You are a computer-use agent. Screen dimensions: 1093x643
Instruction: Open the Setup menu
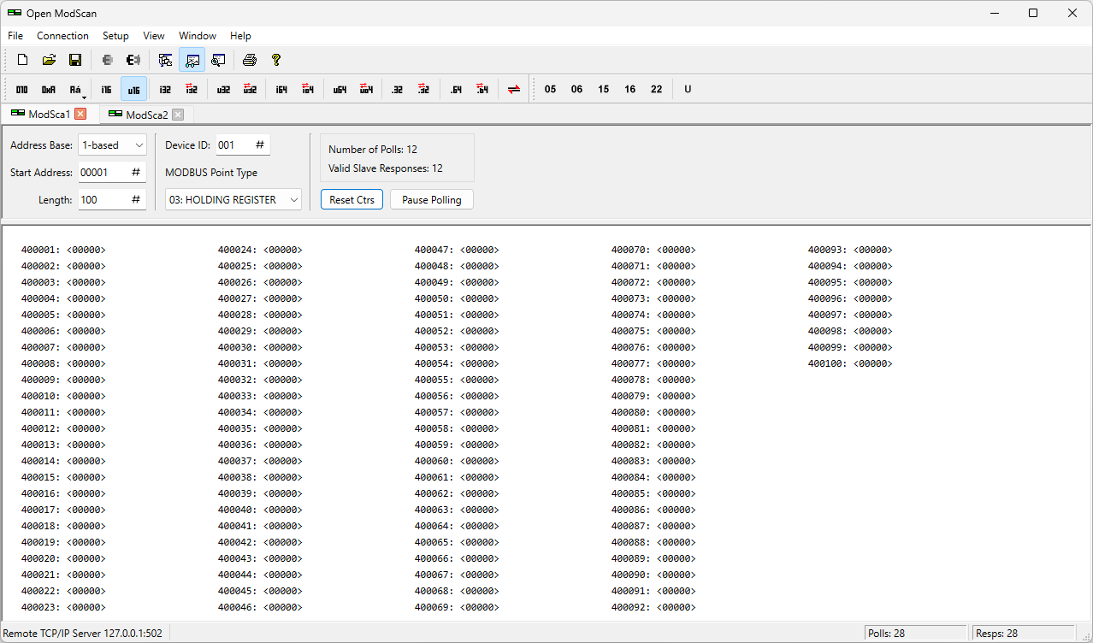[x=115, y=36]
